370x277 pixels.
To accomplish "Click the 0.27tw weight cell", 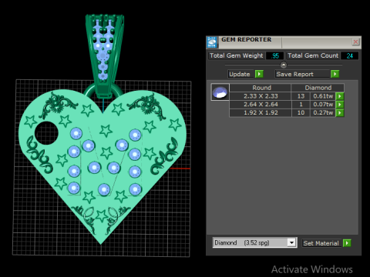I will point(323,113).
